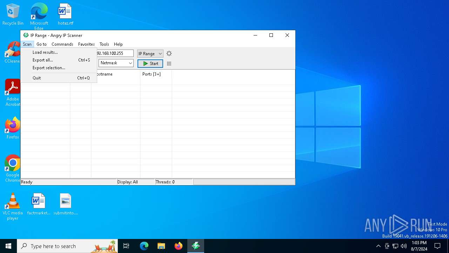Select the factmarket document on desktop
Viewport: 449px width, 253px height.
(39, 204)
